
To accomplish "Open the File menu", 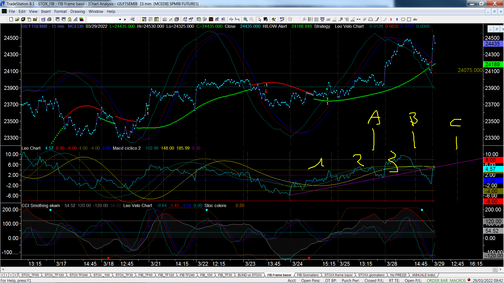I will 12,12.
